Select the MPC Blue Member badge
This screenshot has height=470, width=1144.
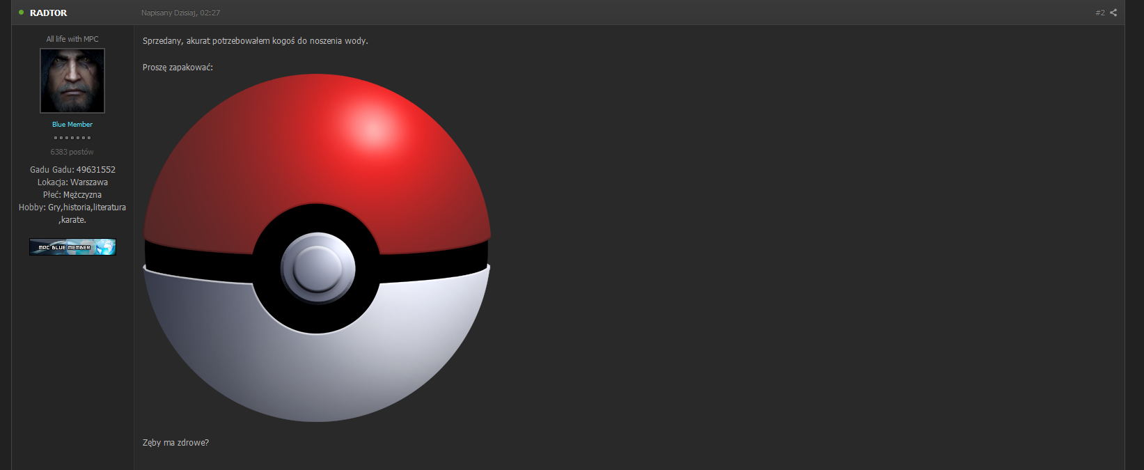click(x=72, y=247)
